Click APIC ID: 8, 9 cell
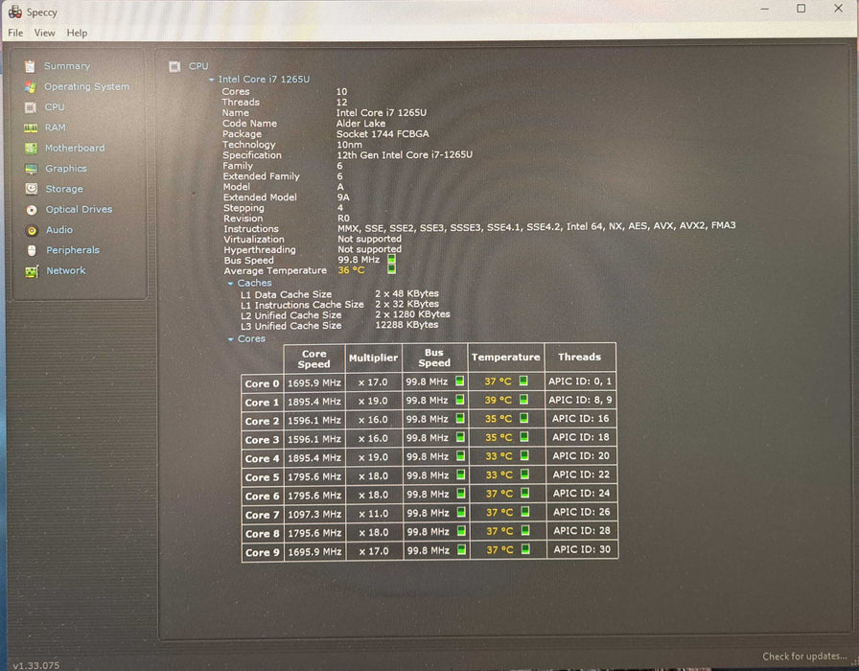This screenshot has width=859, height=671. pyautogui.click(x=580, y=400)
